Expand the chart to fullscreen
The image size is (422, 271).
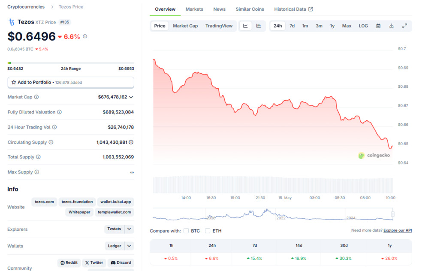404,26
